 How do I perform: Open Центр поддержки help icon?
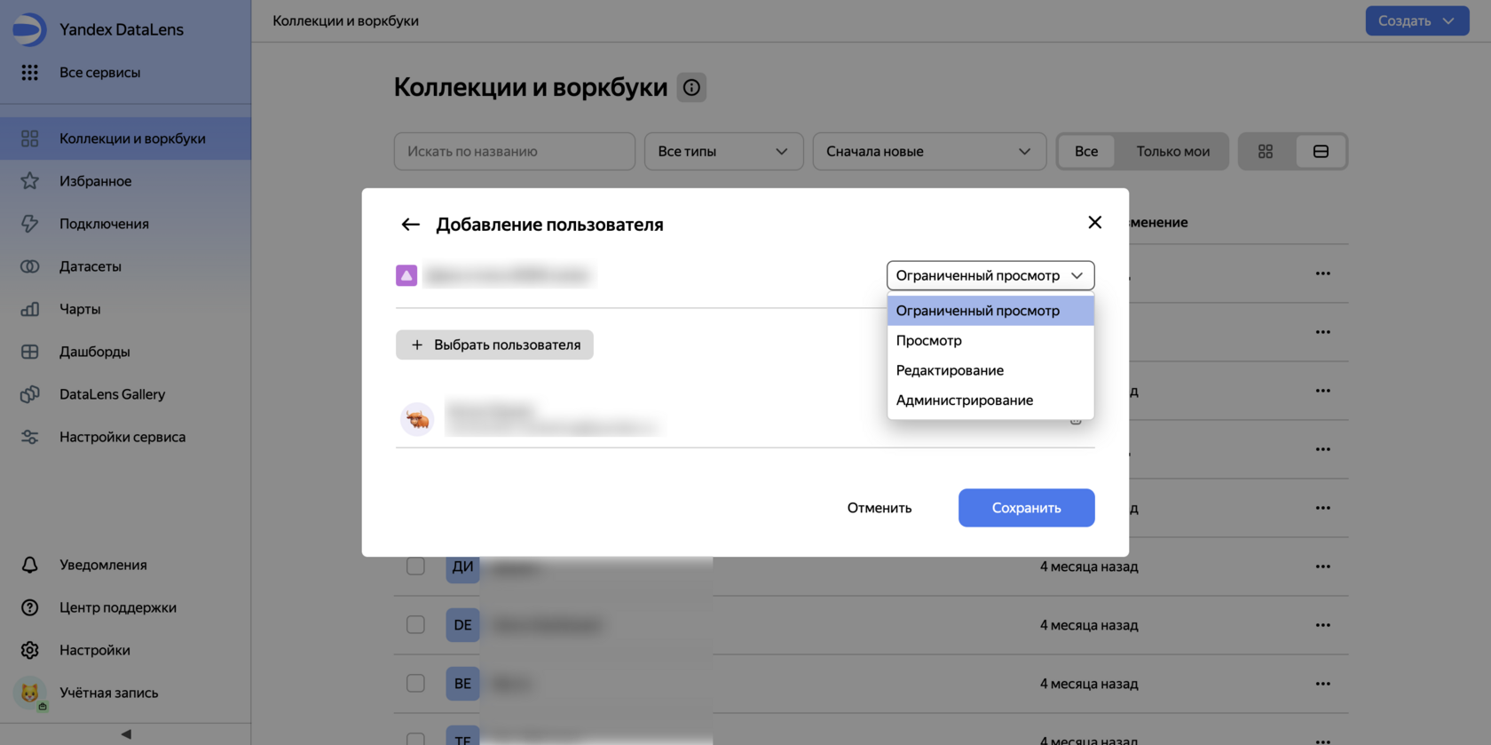coord(29,607)
